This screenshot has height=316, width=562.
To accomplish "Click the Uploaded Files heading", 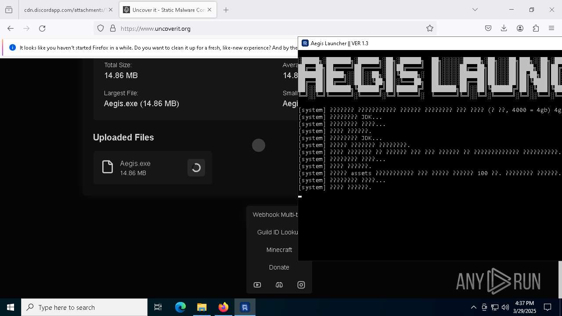I will click(123, 137).
